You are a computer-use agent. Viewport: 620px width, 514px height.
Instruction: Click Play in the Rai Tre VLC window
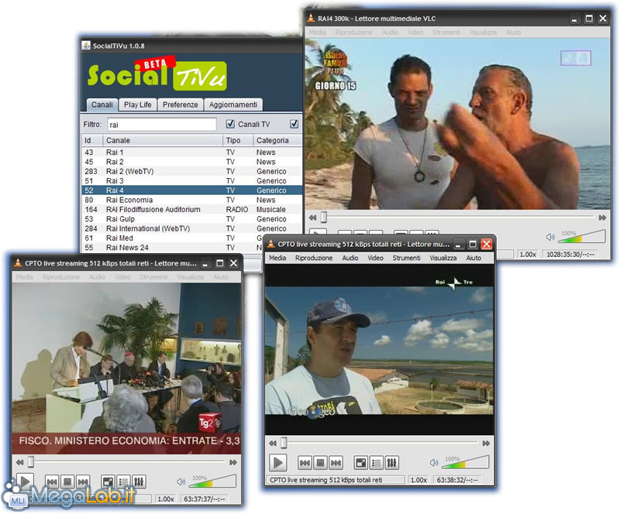278,463
